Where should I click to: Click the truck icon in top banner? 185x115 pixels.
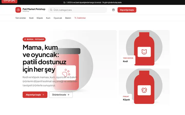pyautogui.click(x=64, y=2)
